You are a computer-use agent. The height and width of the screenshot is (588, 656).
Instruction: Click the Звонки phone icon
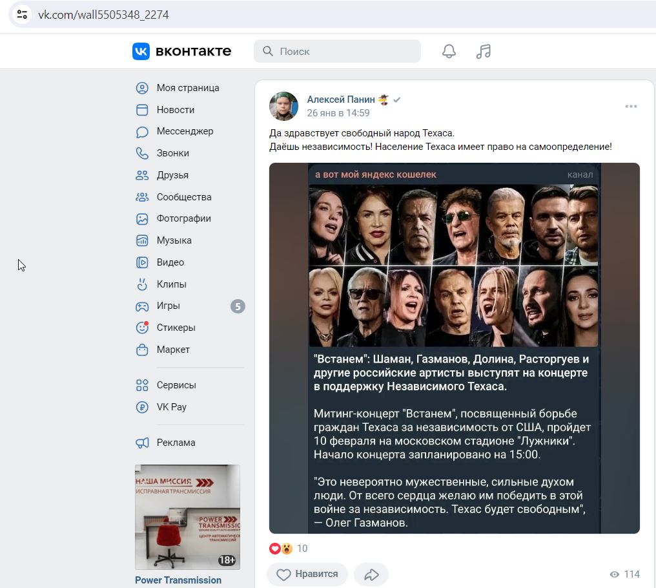coord(142,153)
